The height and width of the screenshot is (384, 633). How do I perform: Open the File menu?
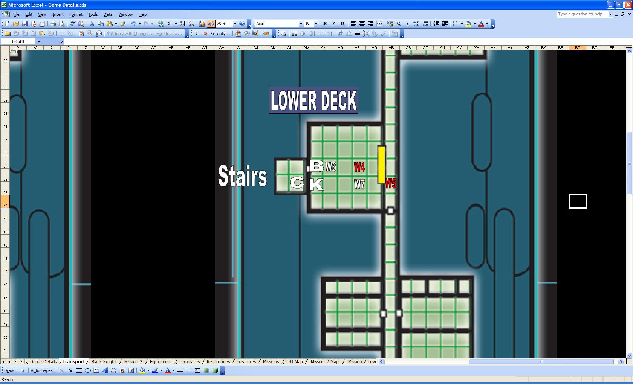(x=16, y=14)
